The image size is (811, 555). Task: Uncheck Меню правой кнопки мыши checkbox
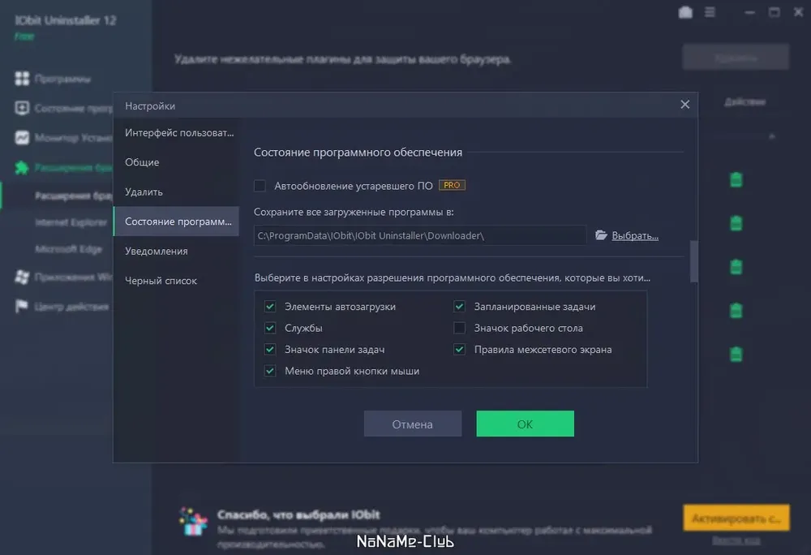coord(270,370)
